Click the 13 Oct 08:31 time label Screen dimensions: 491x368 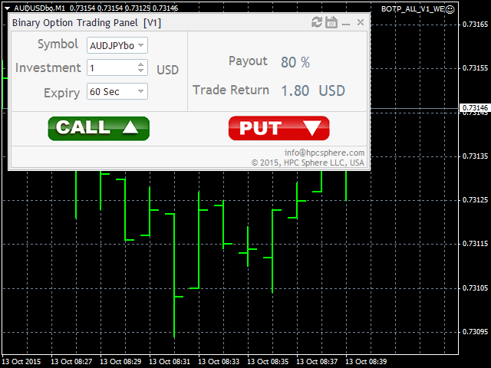pos(170,362)
